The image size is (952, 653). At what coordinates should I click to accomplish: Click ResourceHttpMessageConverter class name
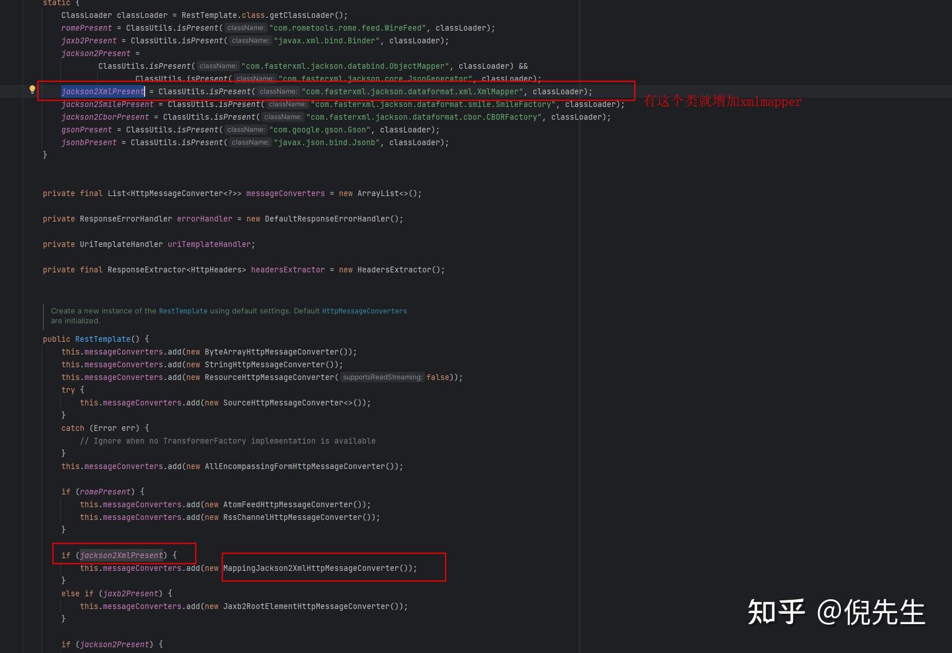[269, 377]
